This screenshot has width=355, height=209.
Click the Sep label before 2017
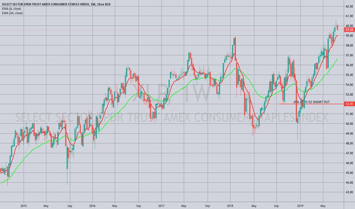click(x=139, y=206)
